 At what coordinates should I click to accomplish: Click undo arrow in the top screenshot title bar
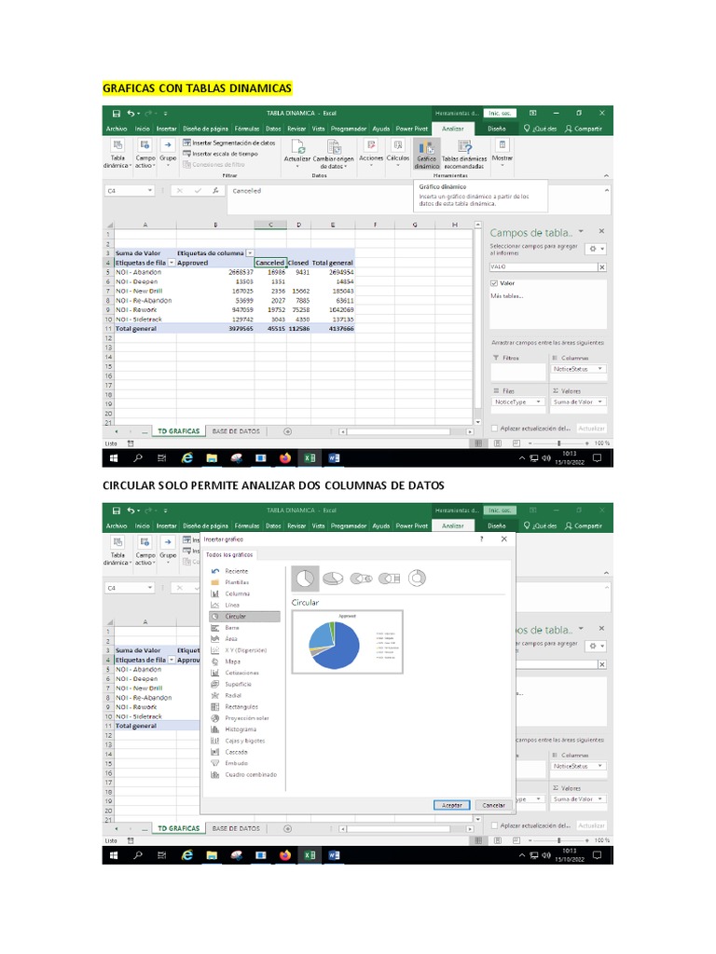point(131,113)
